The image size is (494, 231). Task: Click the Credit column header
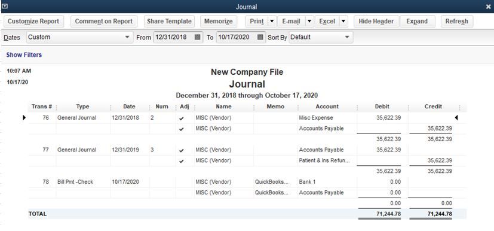pyautogui.click(x=433, y=107)
